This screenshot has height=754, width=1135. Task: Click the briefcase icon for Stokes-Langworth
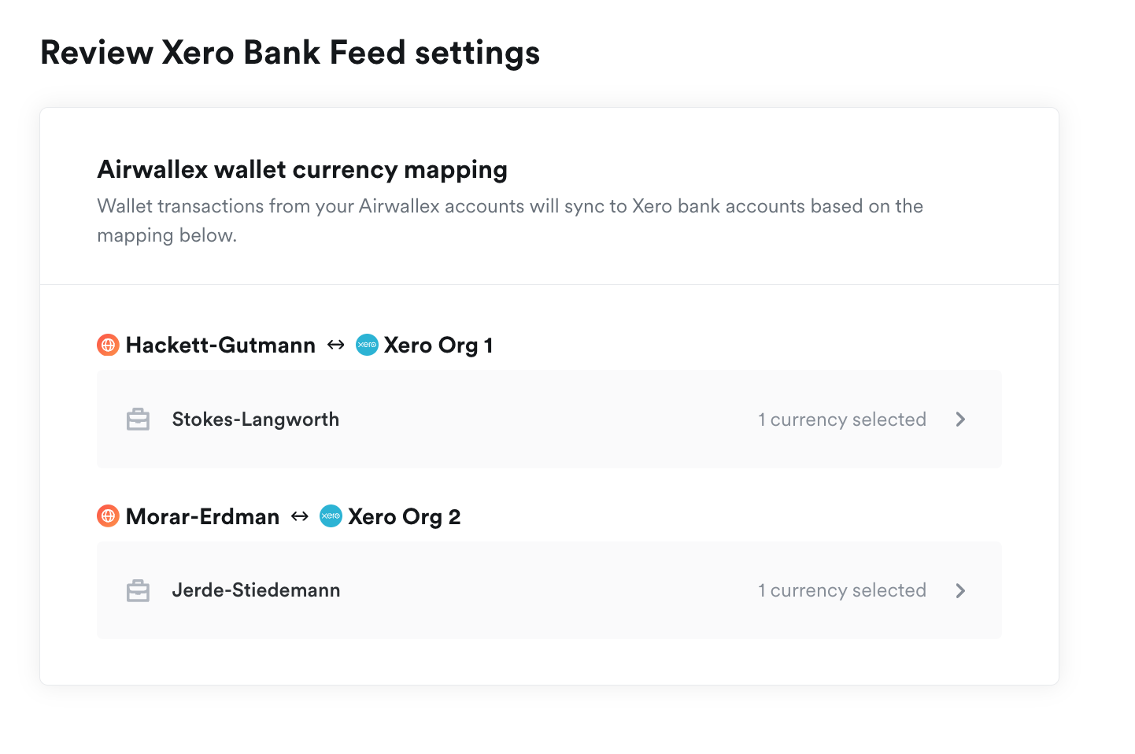[x=138, y=420]
